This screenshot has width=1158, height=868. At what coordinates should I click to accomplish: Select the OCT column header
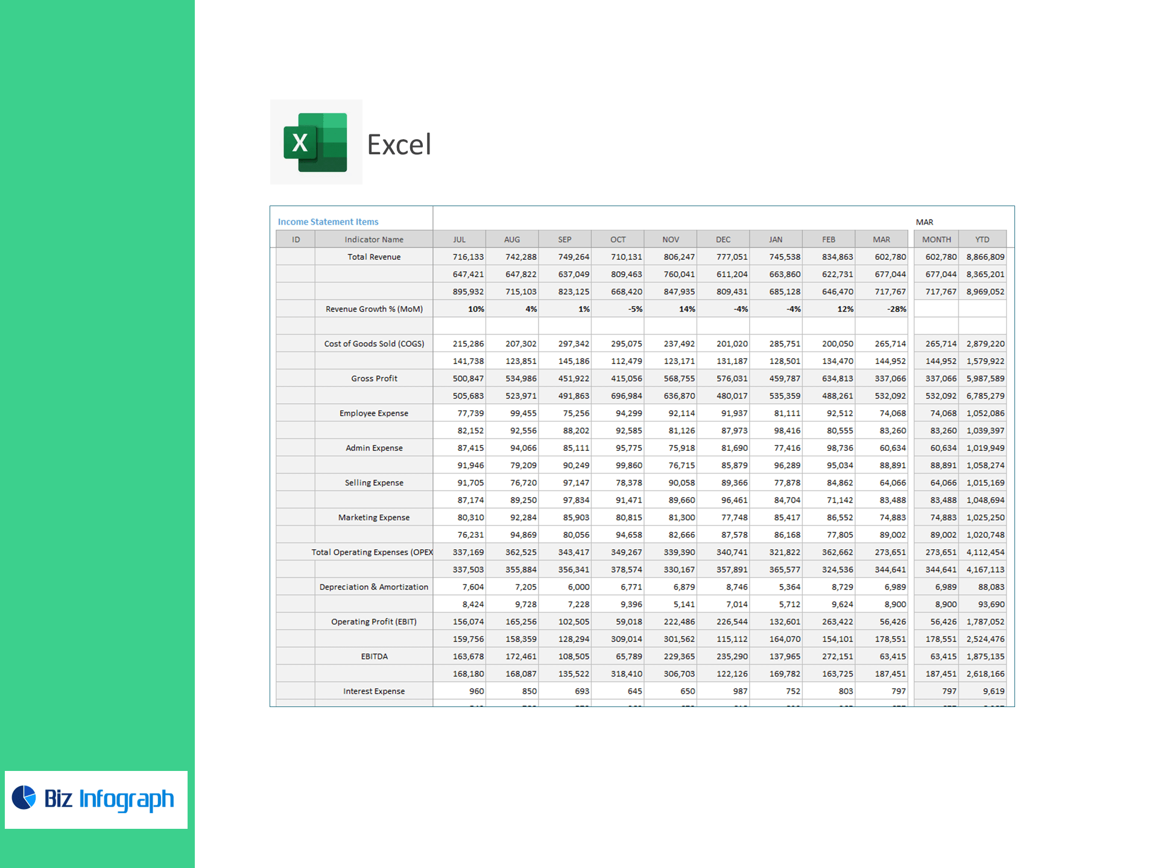[x=617, y=239]
